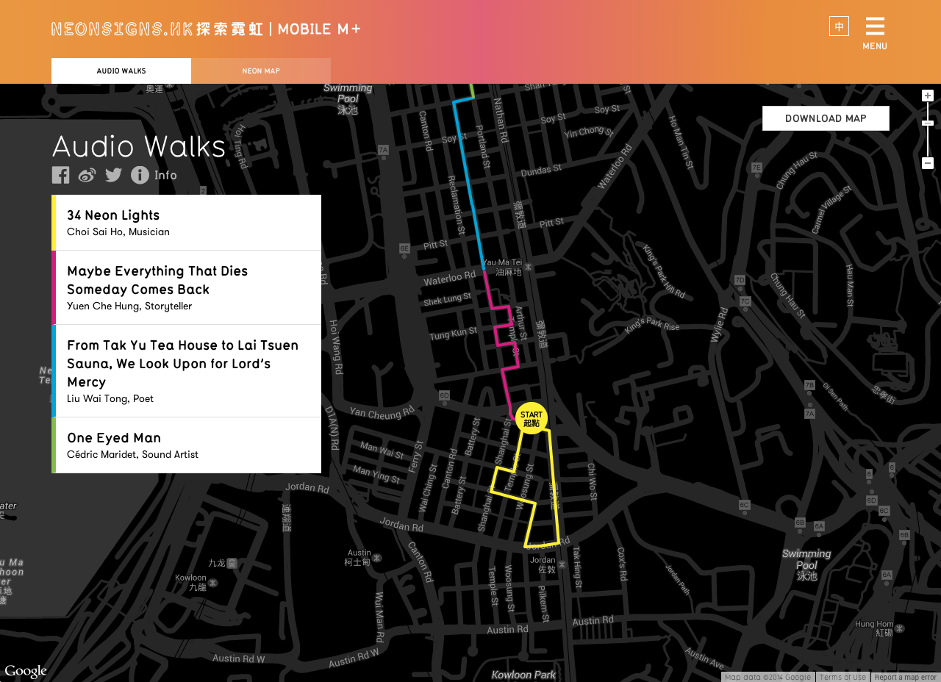The height and width of the screenshot is (682, 941).
Task: Open the Info circle icon
Action: pos(140,175)
